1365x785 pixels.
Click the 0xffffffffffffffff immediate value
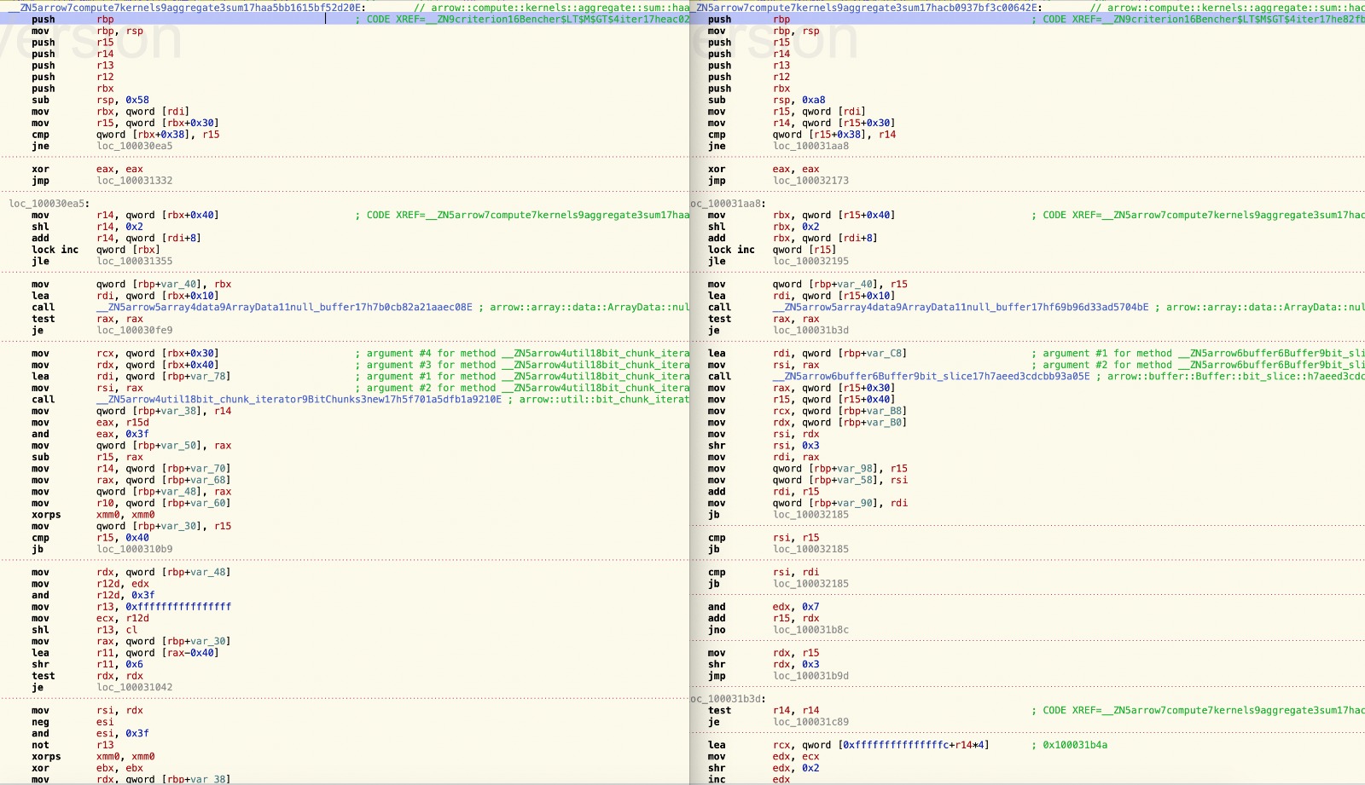tap(178, 607)
